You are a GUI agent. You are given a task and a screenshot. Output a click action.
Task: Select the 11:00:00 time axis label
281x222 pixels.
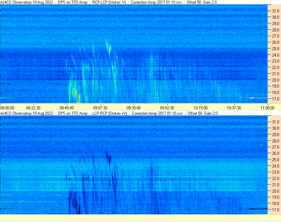pyautogui.click(x=267, y=108)
